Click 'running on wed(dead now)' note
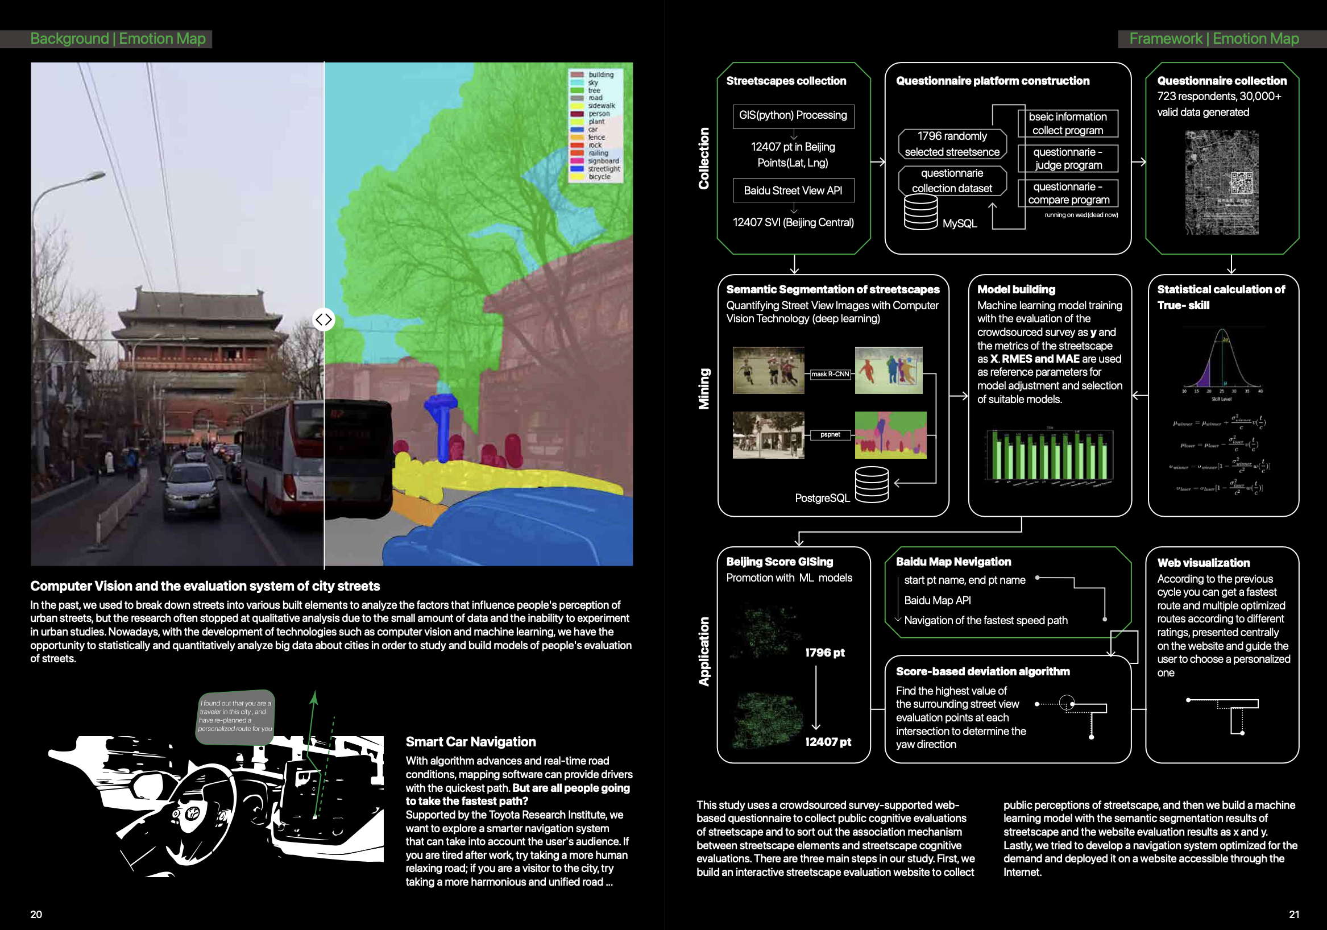This screenshot has width=1327, height=930. pyautogui.click(x=1081, y=215)
